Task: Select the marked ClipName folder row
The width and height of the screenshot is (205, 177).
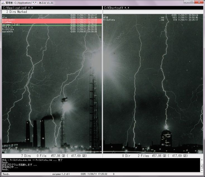Action: (x=52, y=22)
